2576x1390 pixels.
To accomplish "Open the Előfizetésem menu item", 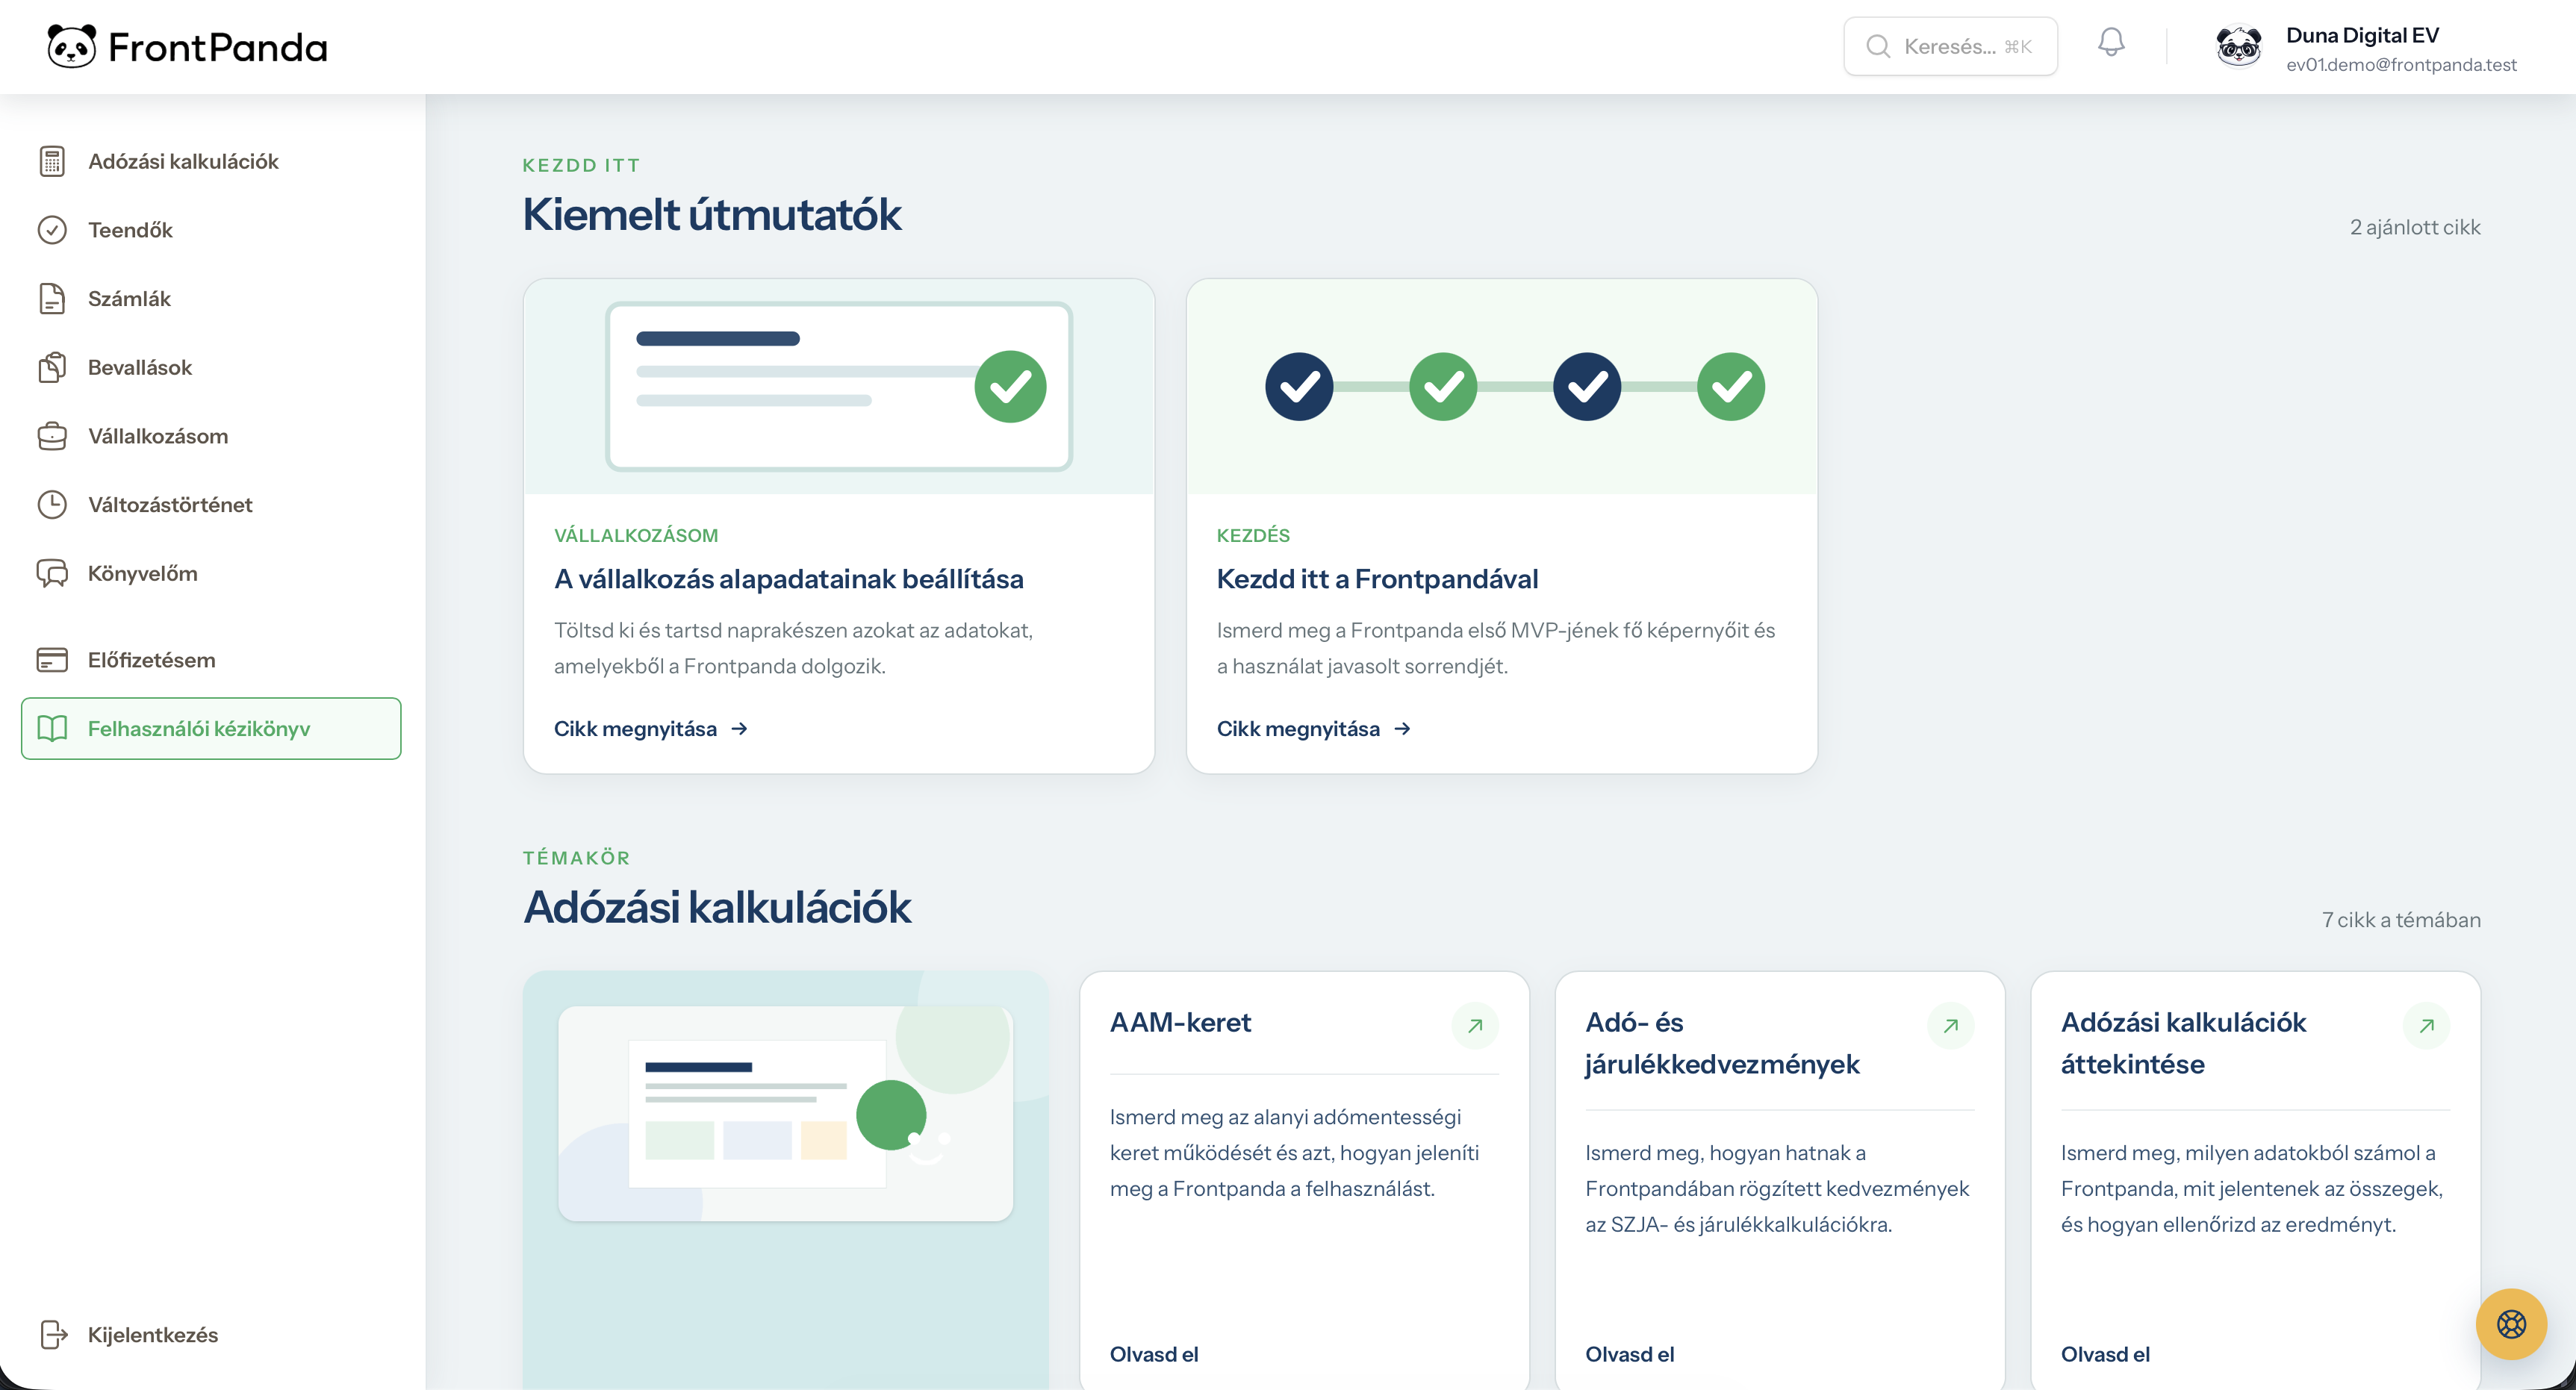I will pyautogui.click(x=211, y=660).
